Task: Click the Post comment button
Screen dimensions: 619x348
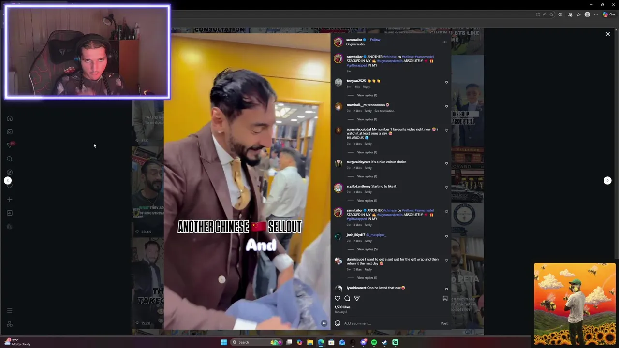Action: click(x=444, y=323)
